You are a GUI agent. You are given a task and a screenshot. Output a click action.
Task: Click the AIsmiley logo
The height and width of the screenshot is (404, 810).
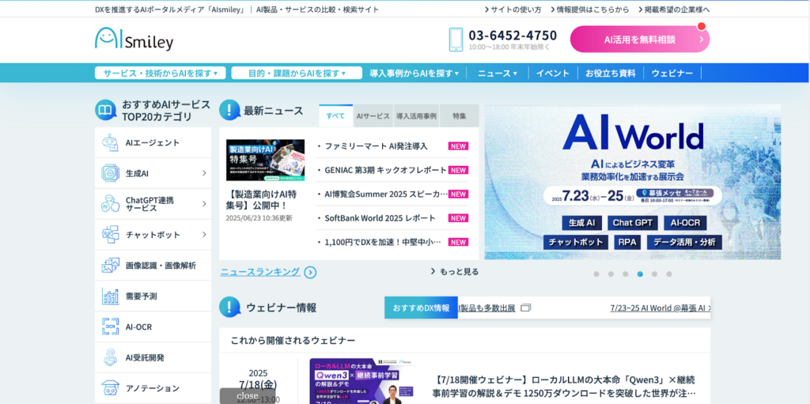point(134,40)
